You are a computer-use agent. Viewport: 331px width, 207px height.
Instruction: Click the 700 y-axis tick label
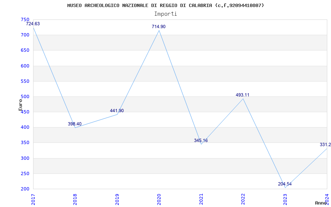click(25, 35)
